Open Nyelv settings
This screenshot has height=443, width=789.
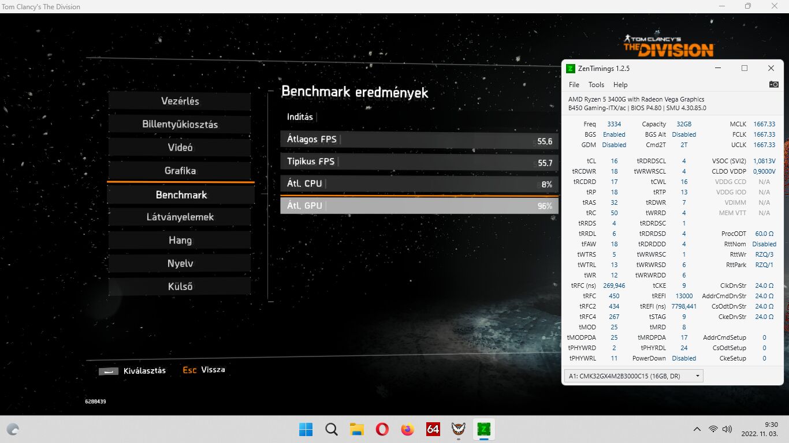tap(180, 263)
